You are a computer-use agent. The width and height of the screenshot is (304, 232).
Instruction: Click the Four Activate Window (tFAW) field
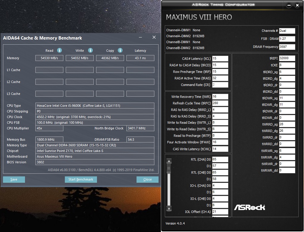click(x=220, y=142)
